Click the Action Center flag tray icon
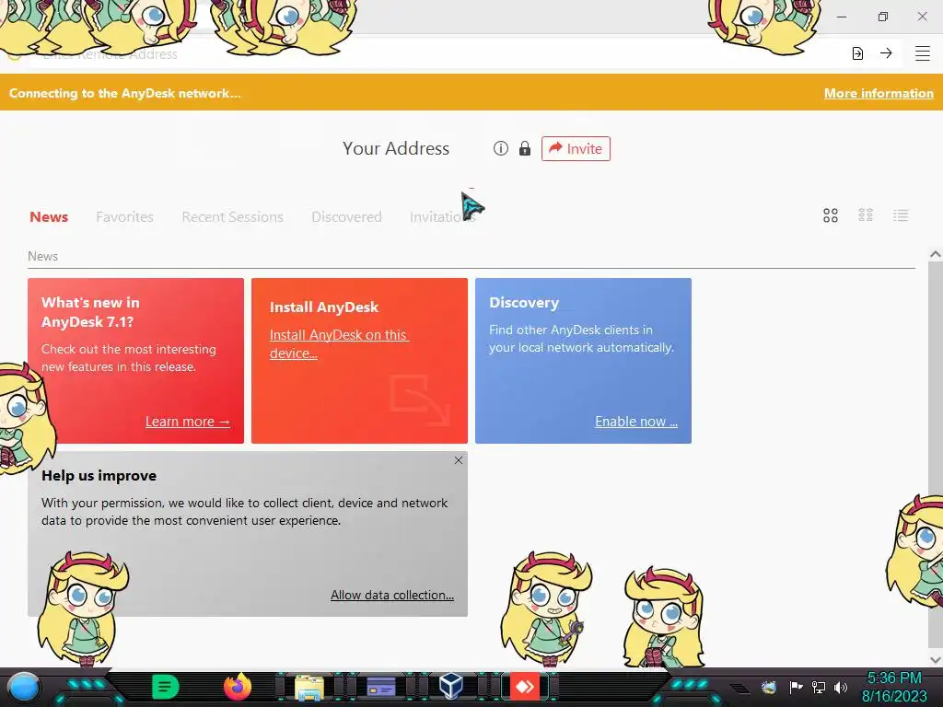Screen dimensions: 943x707 (796, 687)
